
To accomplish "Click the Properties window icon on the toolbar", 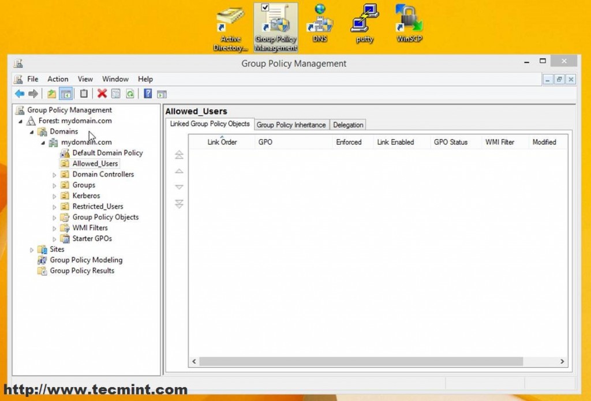I will pyautogui.click(x=115, y=93).
